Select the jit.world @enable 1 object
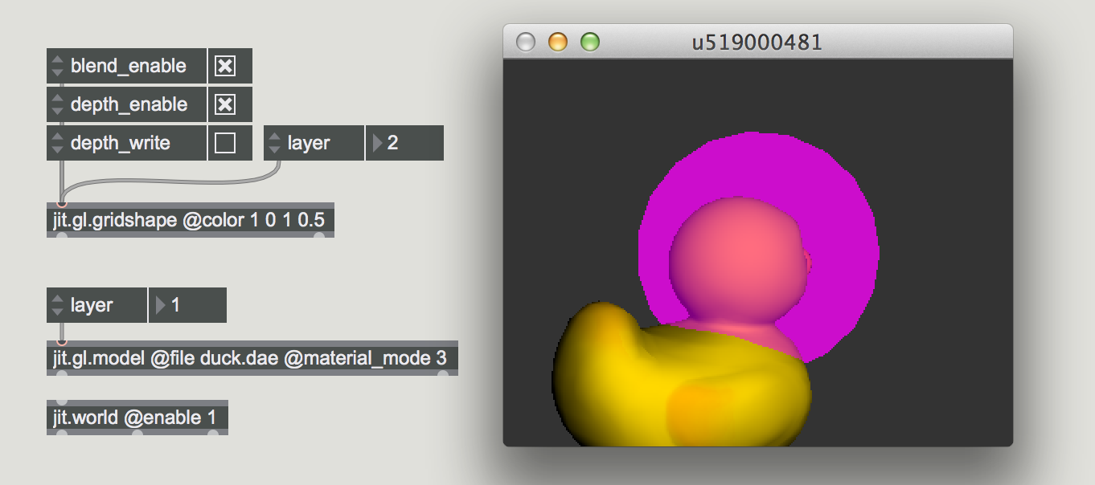This screenshot has width=1095, height=485. (x=137, y=418)
